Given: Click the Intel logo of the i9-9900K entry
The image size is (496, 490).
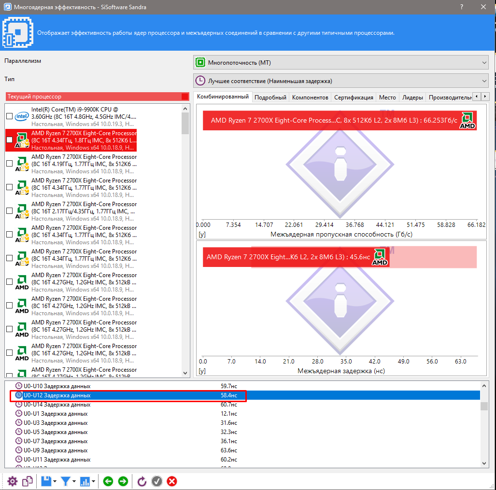Looking at the screenshot, I should 22,116.
